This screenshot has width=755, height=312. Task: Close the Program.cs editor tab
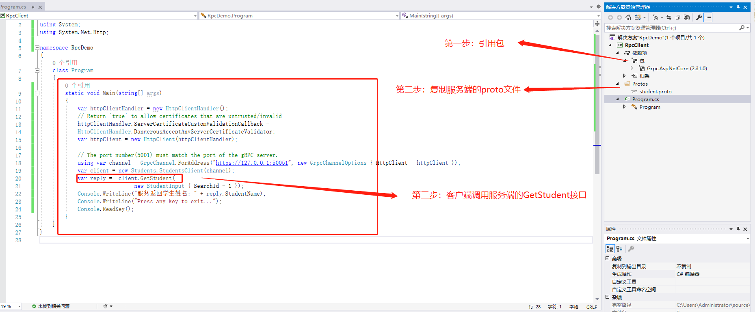point(40,7)
